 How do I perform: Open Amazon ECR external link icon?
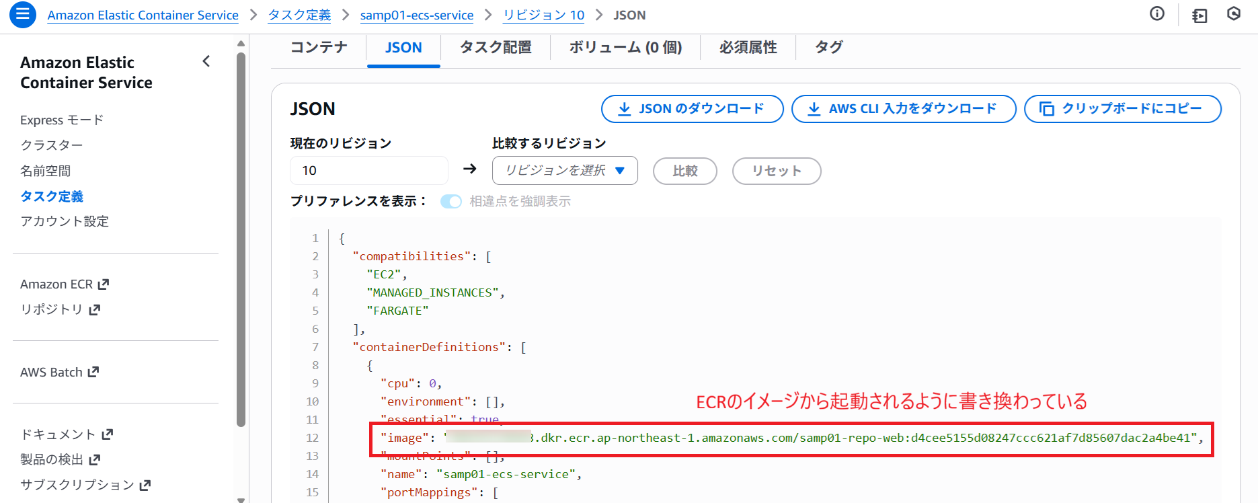point(103,284)
